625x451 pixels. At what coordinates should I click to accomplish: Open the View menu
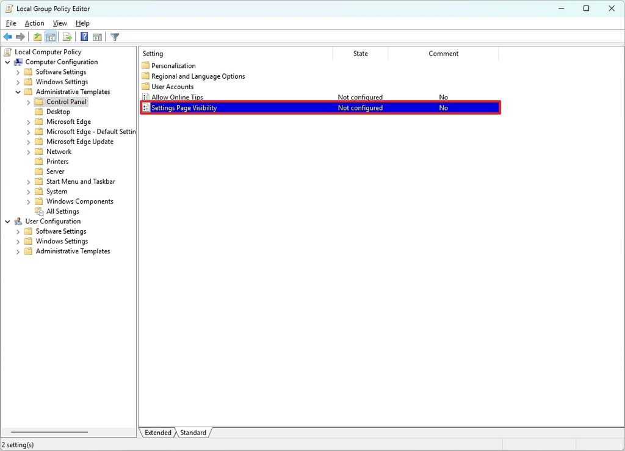click(x=59, y=23)
